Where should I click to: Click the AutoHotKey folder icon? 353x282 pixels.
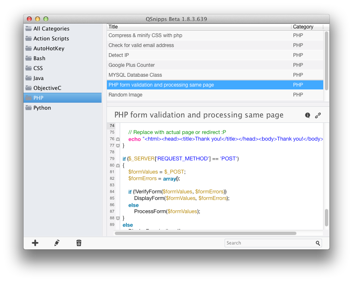tap(28, 48)
